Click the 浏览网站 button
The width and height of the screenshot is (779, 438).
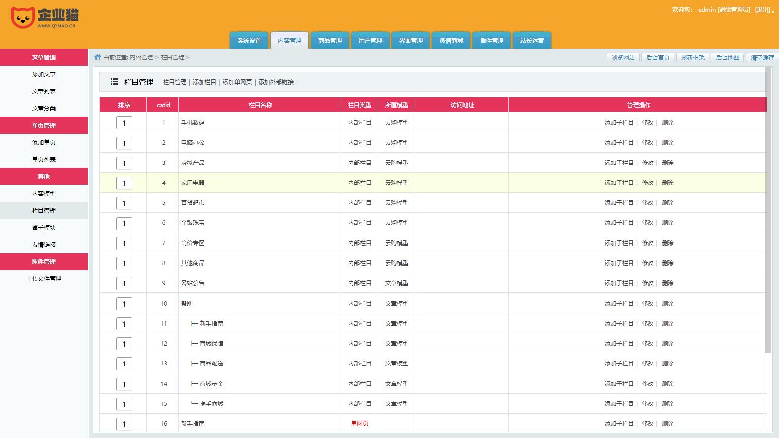623,58
